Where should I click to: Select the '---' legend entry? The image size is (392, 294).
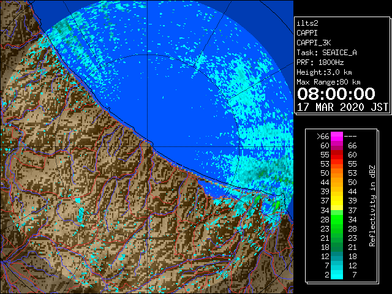click(350, 137)
